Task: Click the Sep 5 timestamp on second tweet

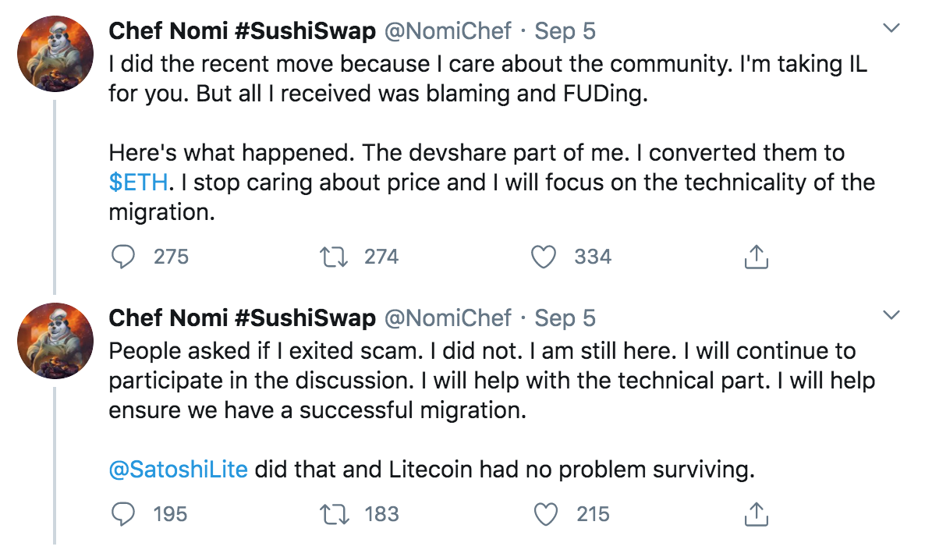Action: click(x=565, y=318)
